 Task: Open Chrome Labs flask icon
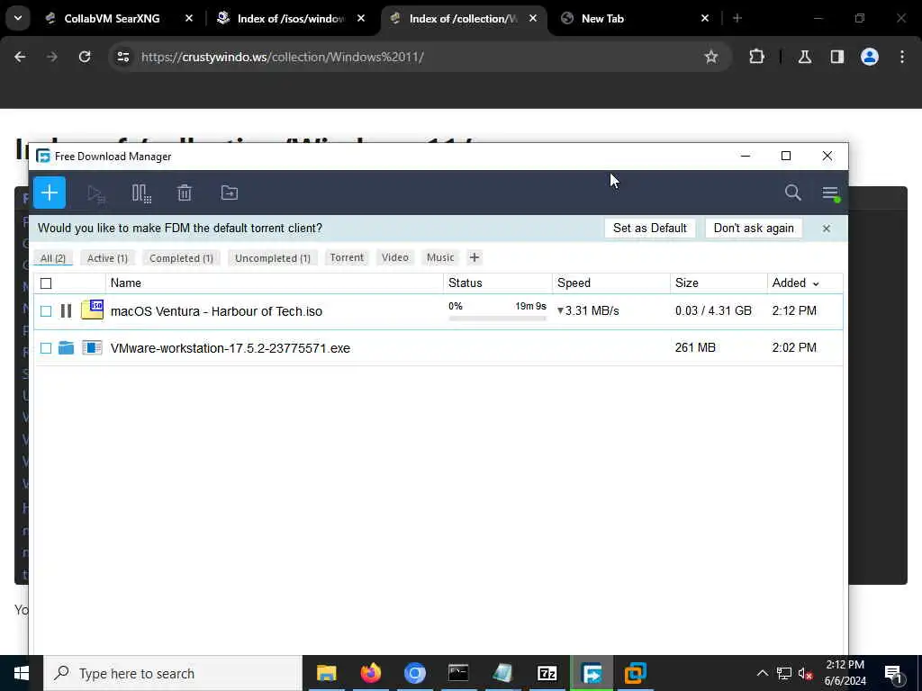(805, 57)
